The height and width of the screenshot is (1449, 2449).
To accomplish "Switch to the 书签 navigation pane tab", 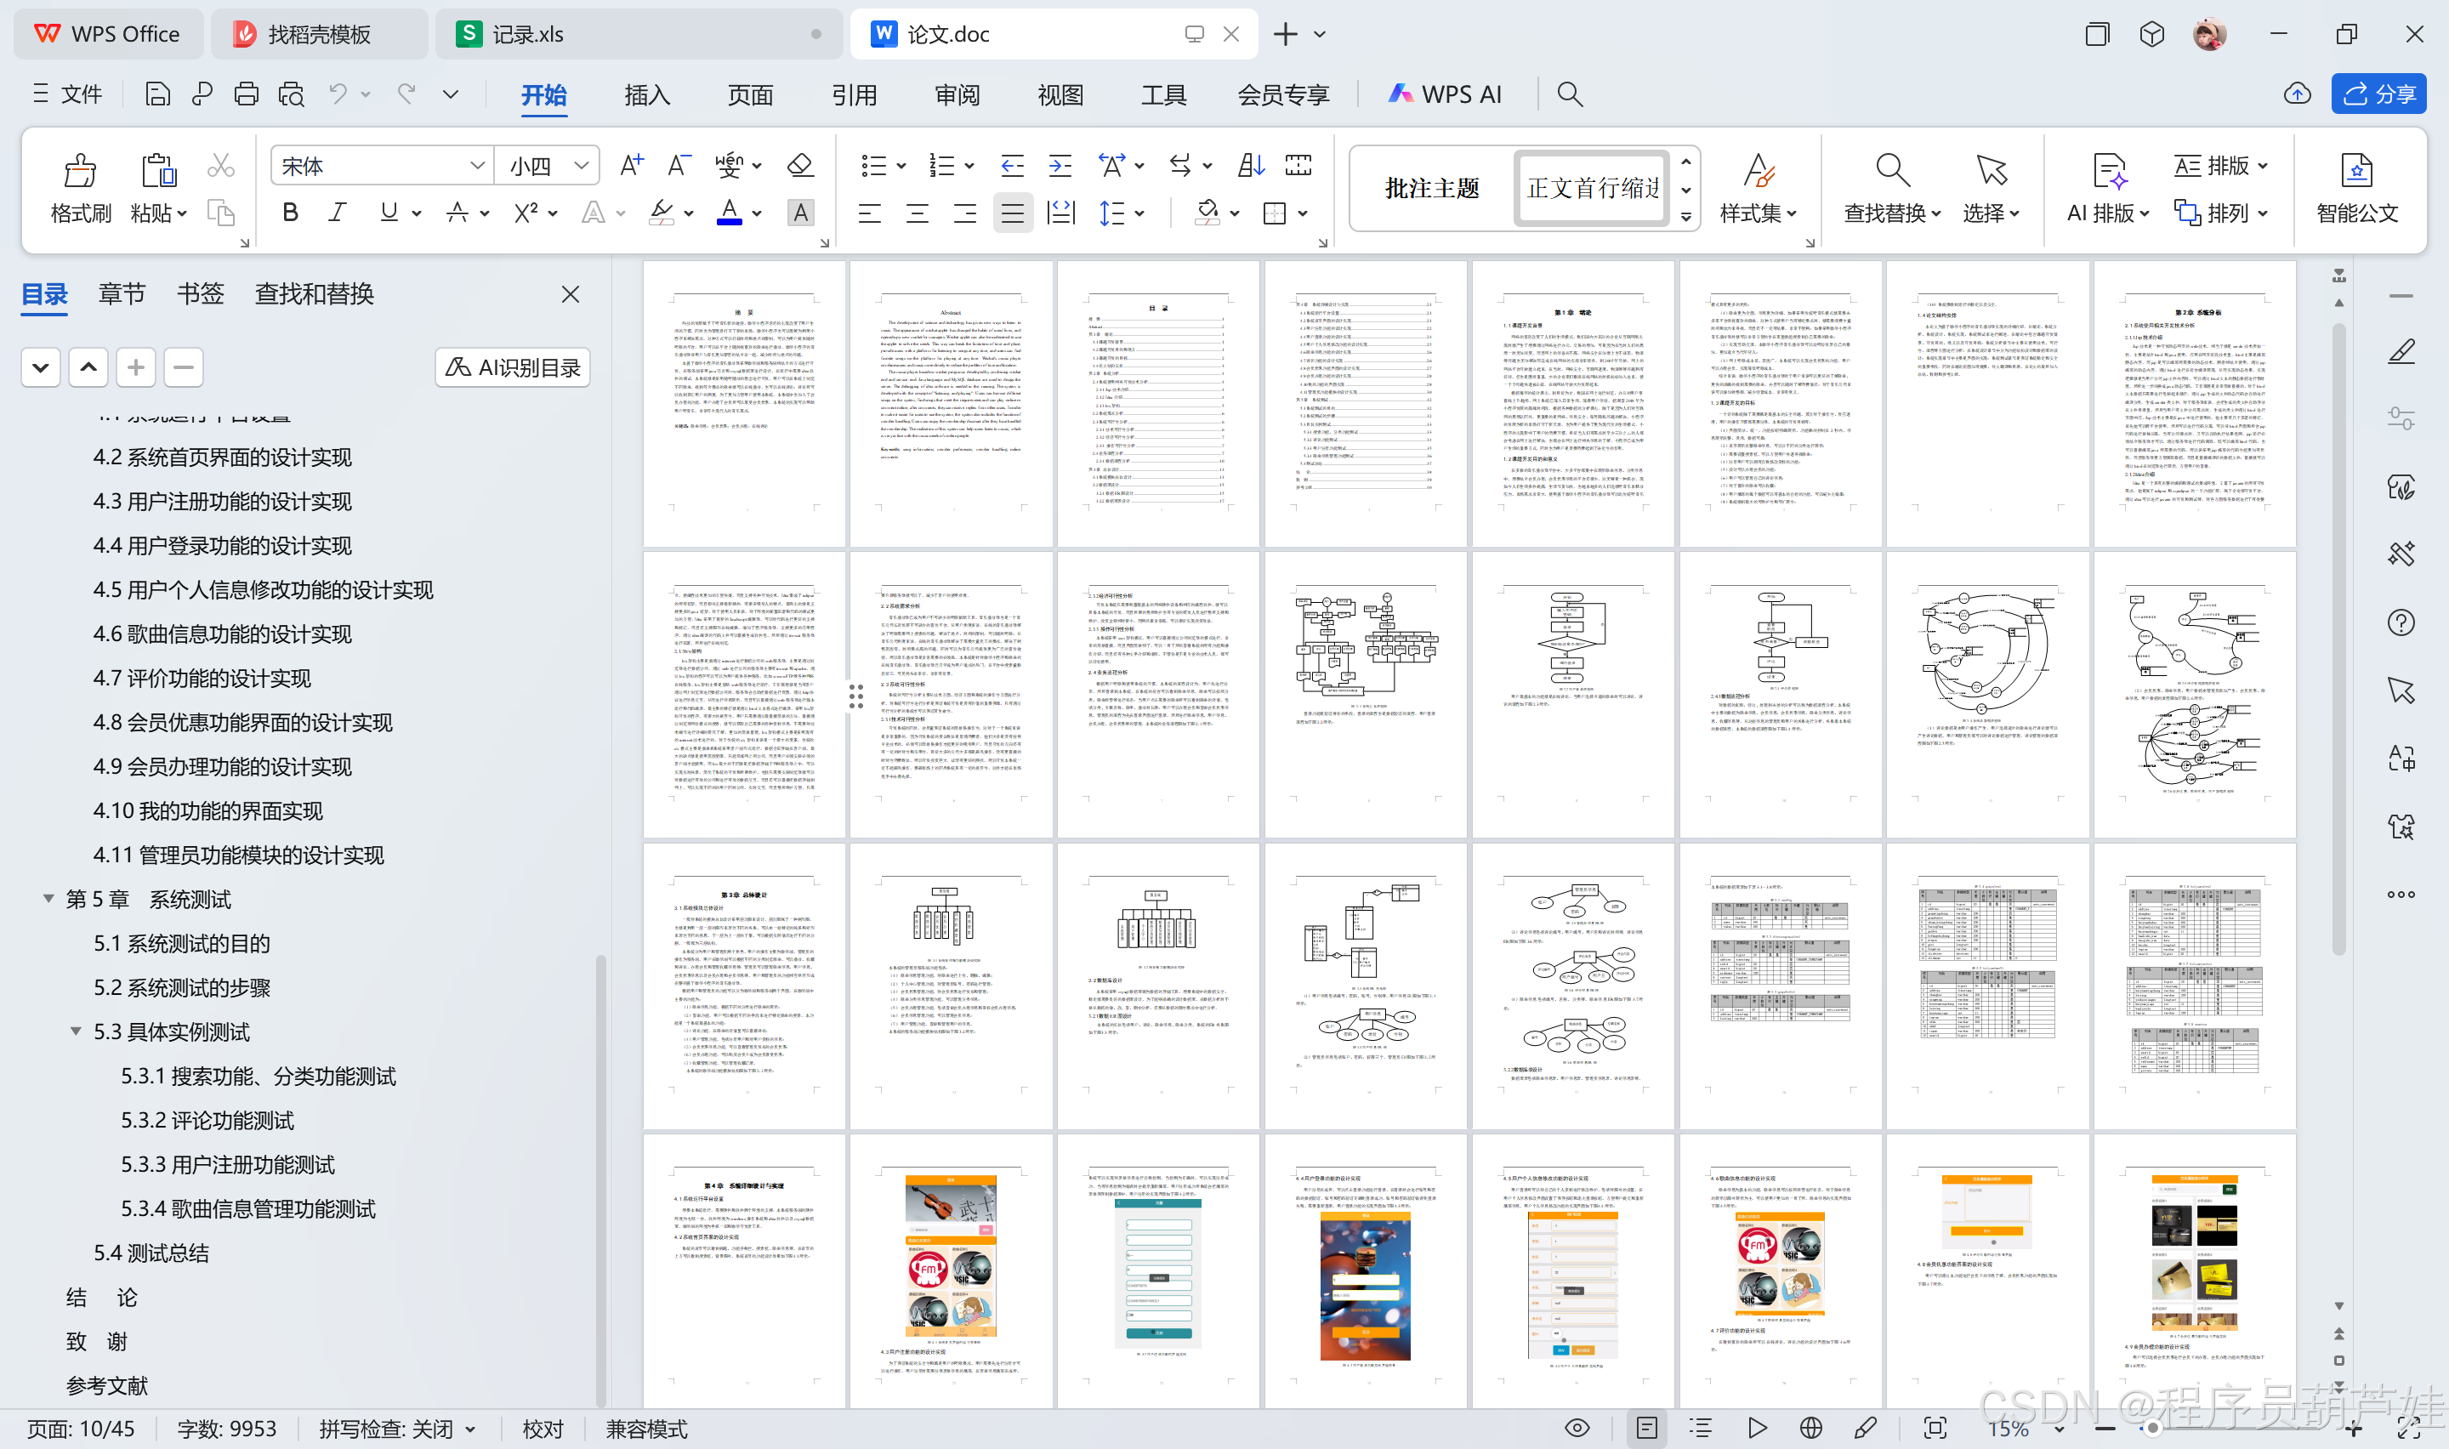I will click(200, 294).
